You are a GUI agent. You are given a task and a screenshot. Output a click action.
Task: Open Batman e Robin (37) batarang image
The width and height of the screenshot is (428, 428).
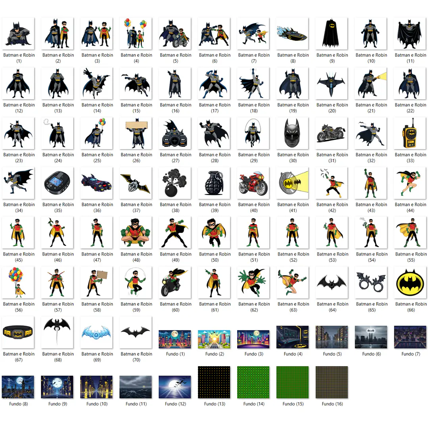(x=136, y=183)
